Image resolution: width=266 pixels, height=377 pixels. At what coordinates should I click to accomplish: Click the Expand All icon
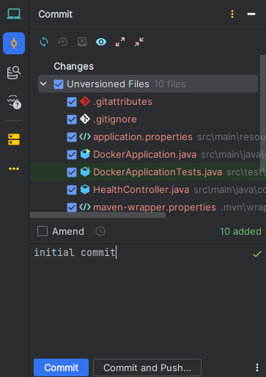(x=120, y=42)
